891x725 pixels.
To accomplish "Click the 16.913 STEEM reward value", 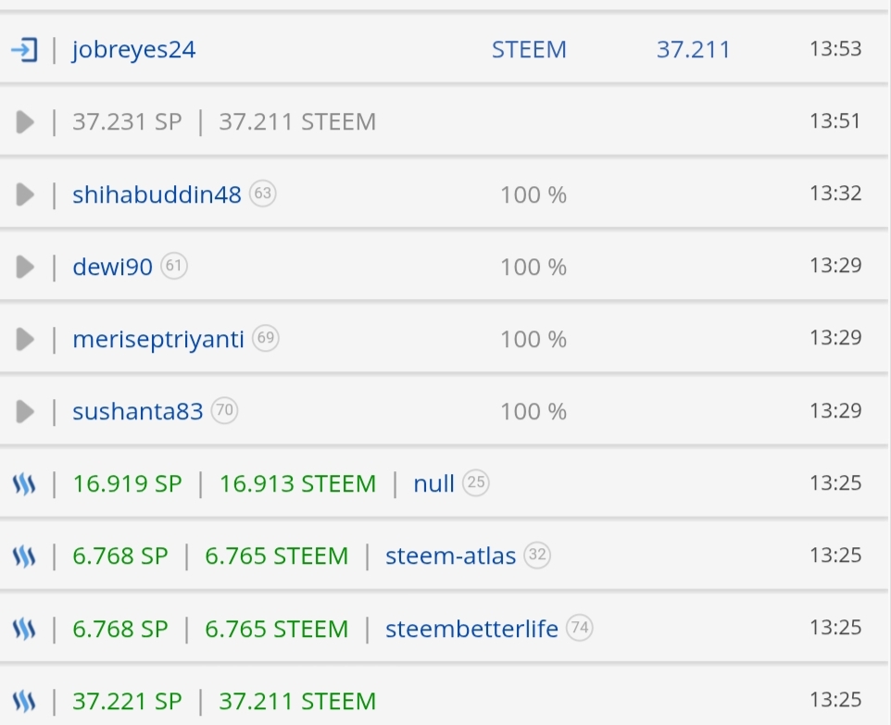I will click(297, 484).
